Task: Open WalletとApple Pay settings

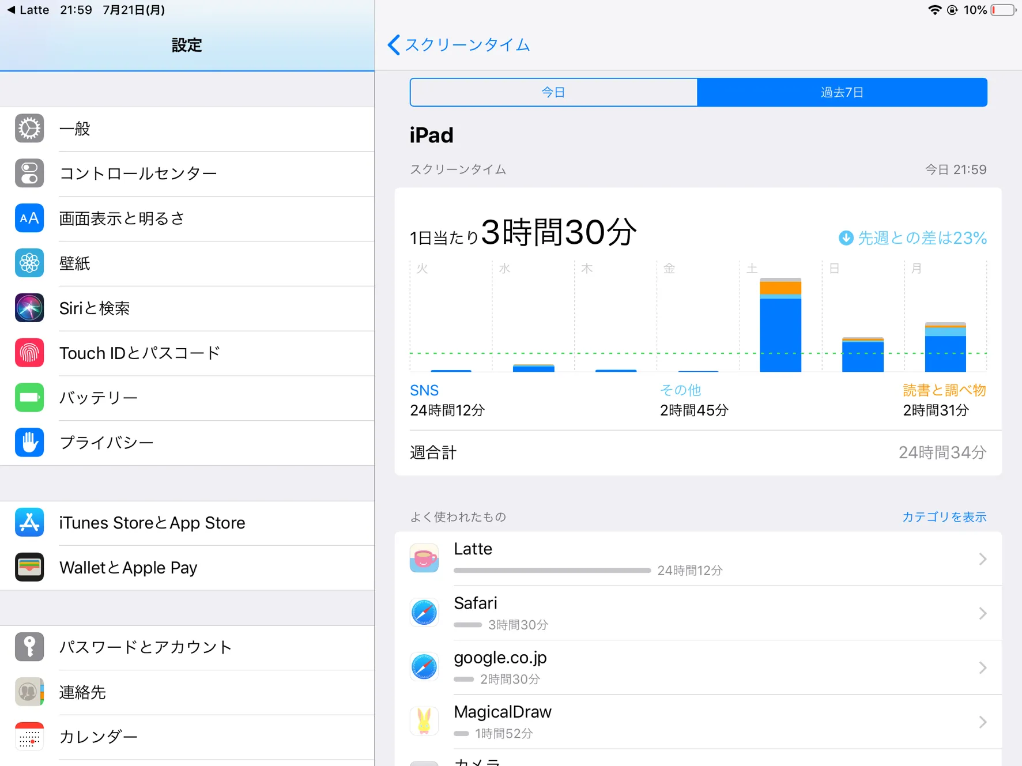Action: [x=187, y=568]
